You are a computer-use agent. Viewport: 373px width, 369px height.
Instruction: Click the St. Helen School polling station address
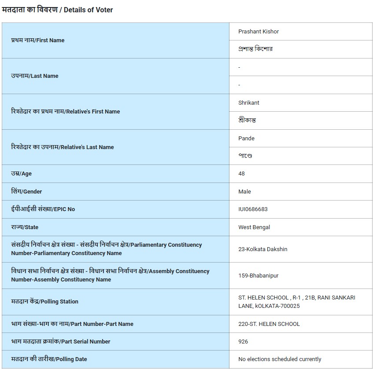296,302
